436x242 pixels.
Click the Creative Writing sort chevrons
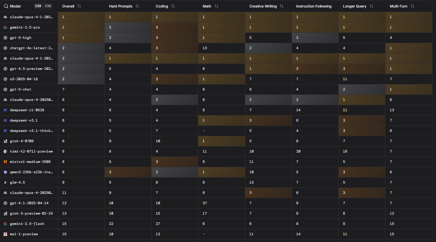(x=281, y=6)
